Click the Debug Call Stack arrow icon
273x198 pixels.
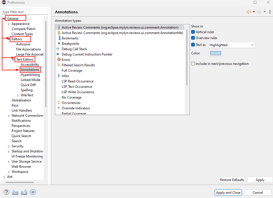point(58,49)
